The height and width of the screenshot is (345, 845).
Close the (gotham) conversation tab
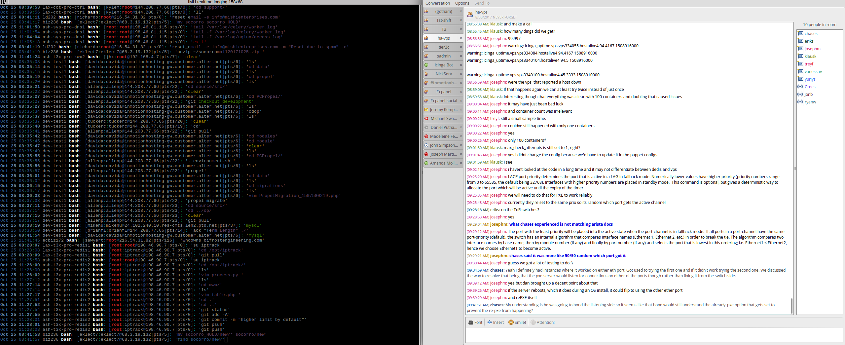pos(461,12)
